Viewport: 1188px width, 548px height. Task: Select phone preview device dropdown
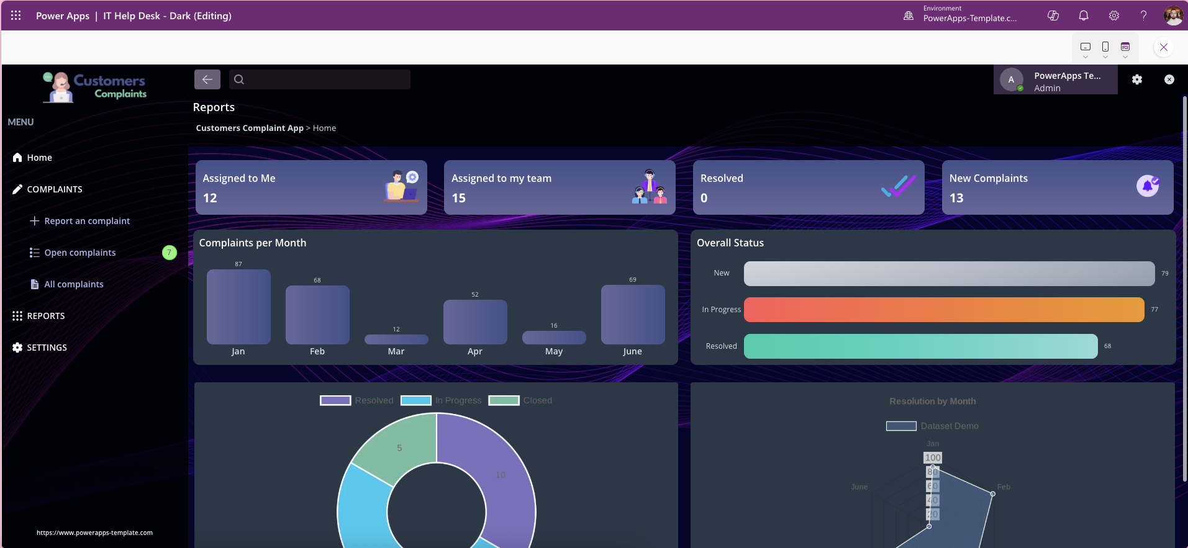[1105, 49]
